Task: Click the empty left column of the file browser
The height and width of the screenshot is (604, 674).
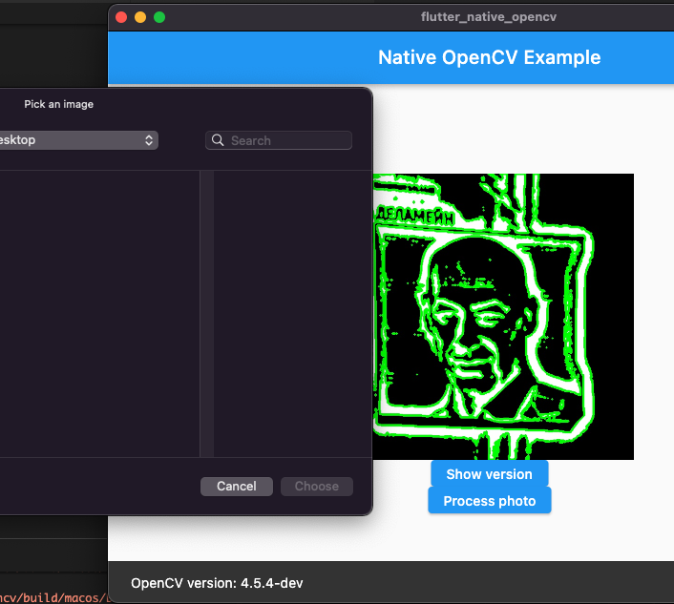Action: click(99, 314)
